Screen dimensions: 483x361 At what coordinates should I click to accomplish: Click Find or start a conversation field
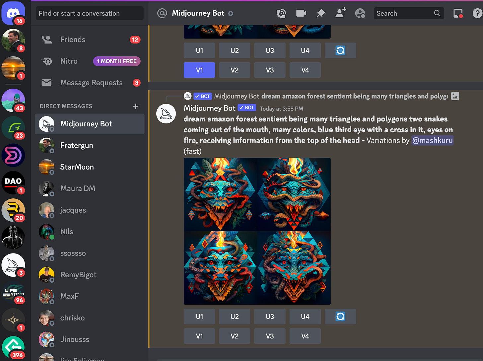coord(90,13)
